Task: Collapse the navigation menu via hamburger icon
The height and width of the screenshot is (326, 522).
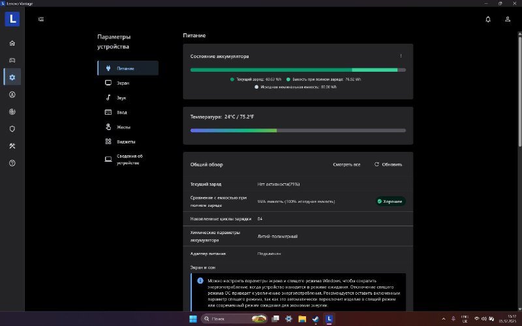Action: [x=41, y=20]
